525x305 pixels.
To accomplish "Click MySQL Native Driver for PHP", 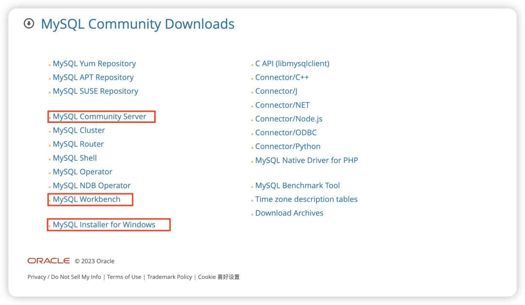I will click(x=306, y=160).
